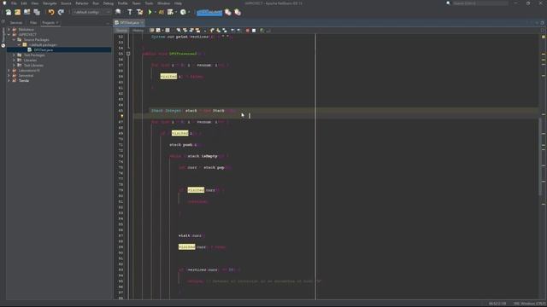This screenshot has height=307, width=547.
Task: Minimize the Projects window panel
Action: coord(108,23)
